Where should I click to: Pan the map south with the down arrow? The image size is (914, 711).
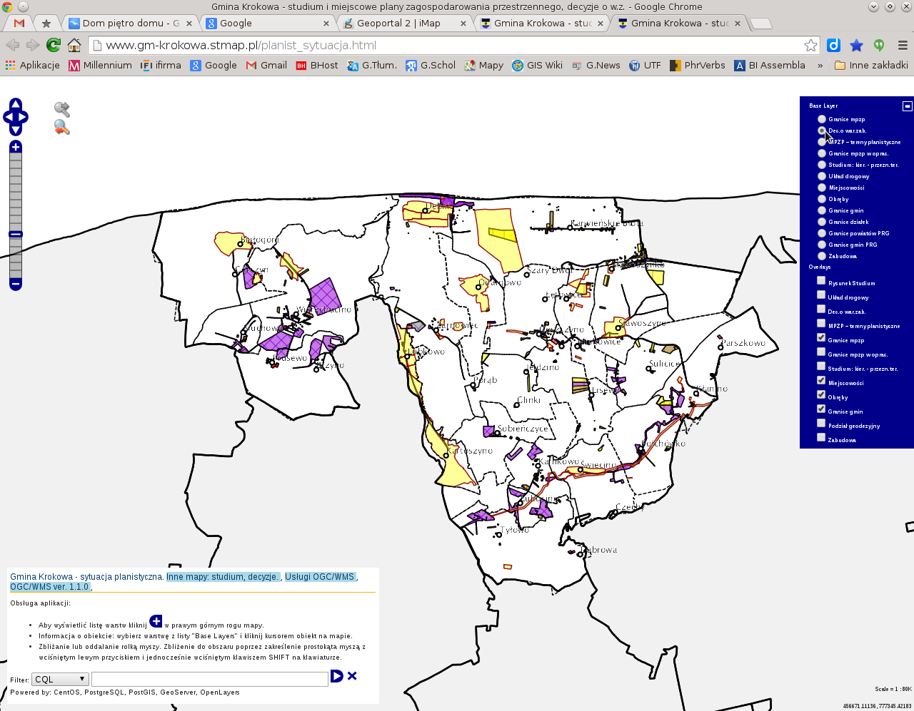[16, 129]
